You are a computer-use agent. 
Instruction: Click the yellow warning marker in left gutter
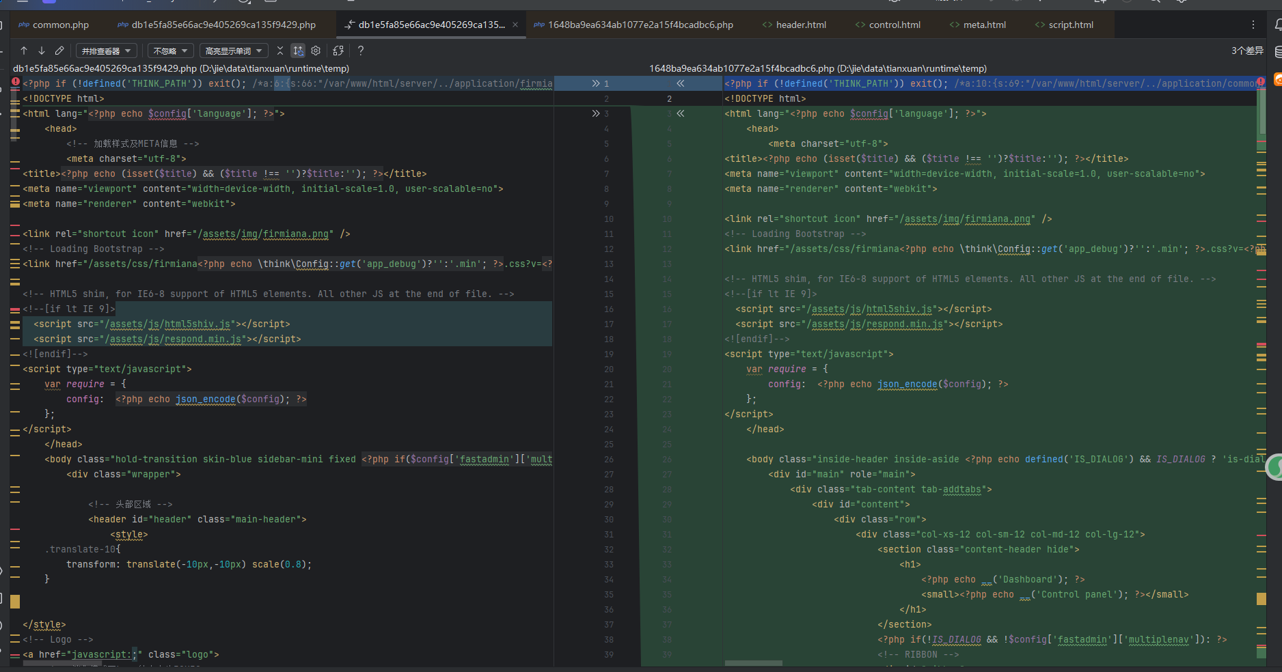[x=15, y=601]
